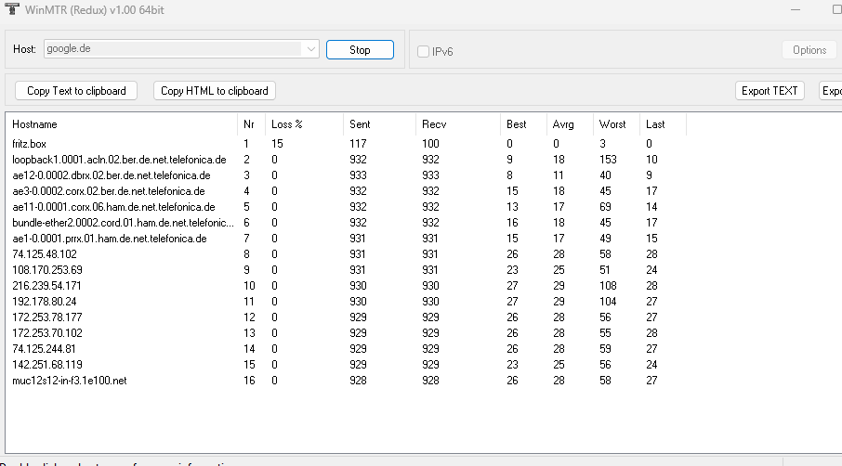Click fritz.box sent value 117

(x=358, y=144)
